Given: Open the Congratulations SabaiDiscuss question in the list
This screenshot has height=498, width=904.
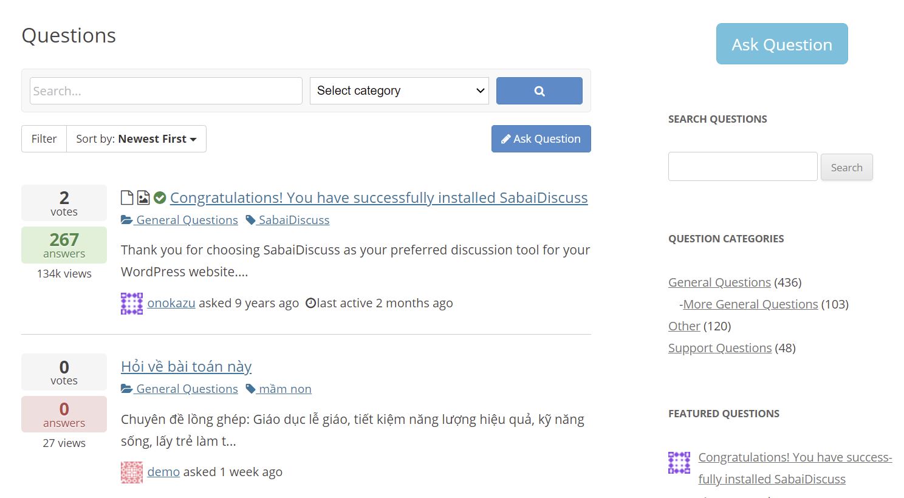Looking at the screenshot, I should [x=378, y=197].
